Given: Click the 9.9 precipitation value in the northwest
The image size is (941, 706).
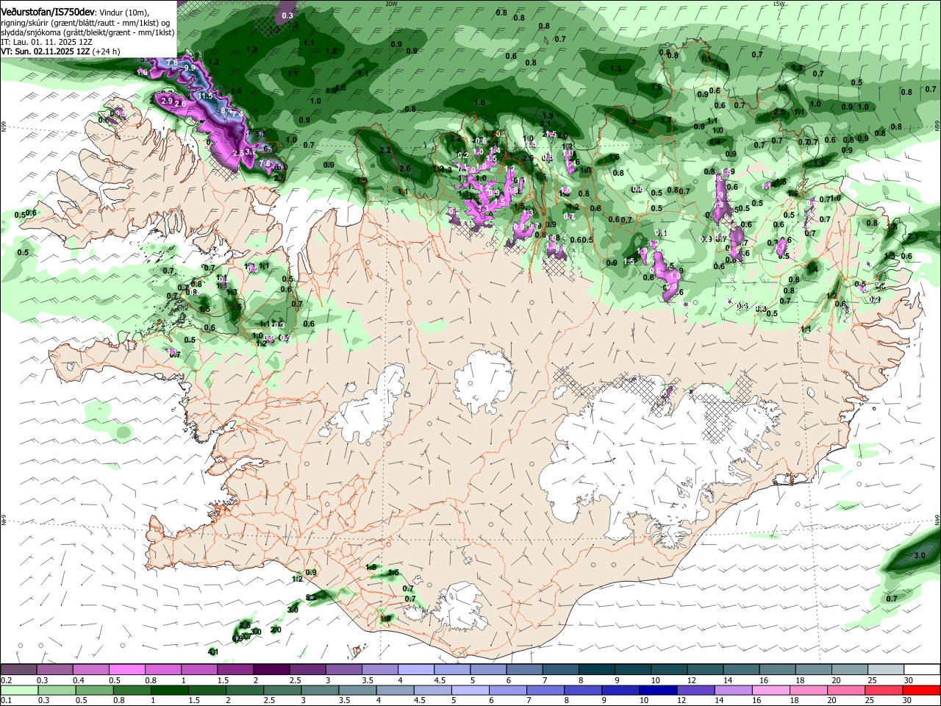Looking at the screenshot, I should 189,68.
